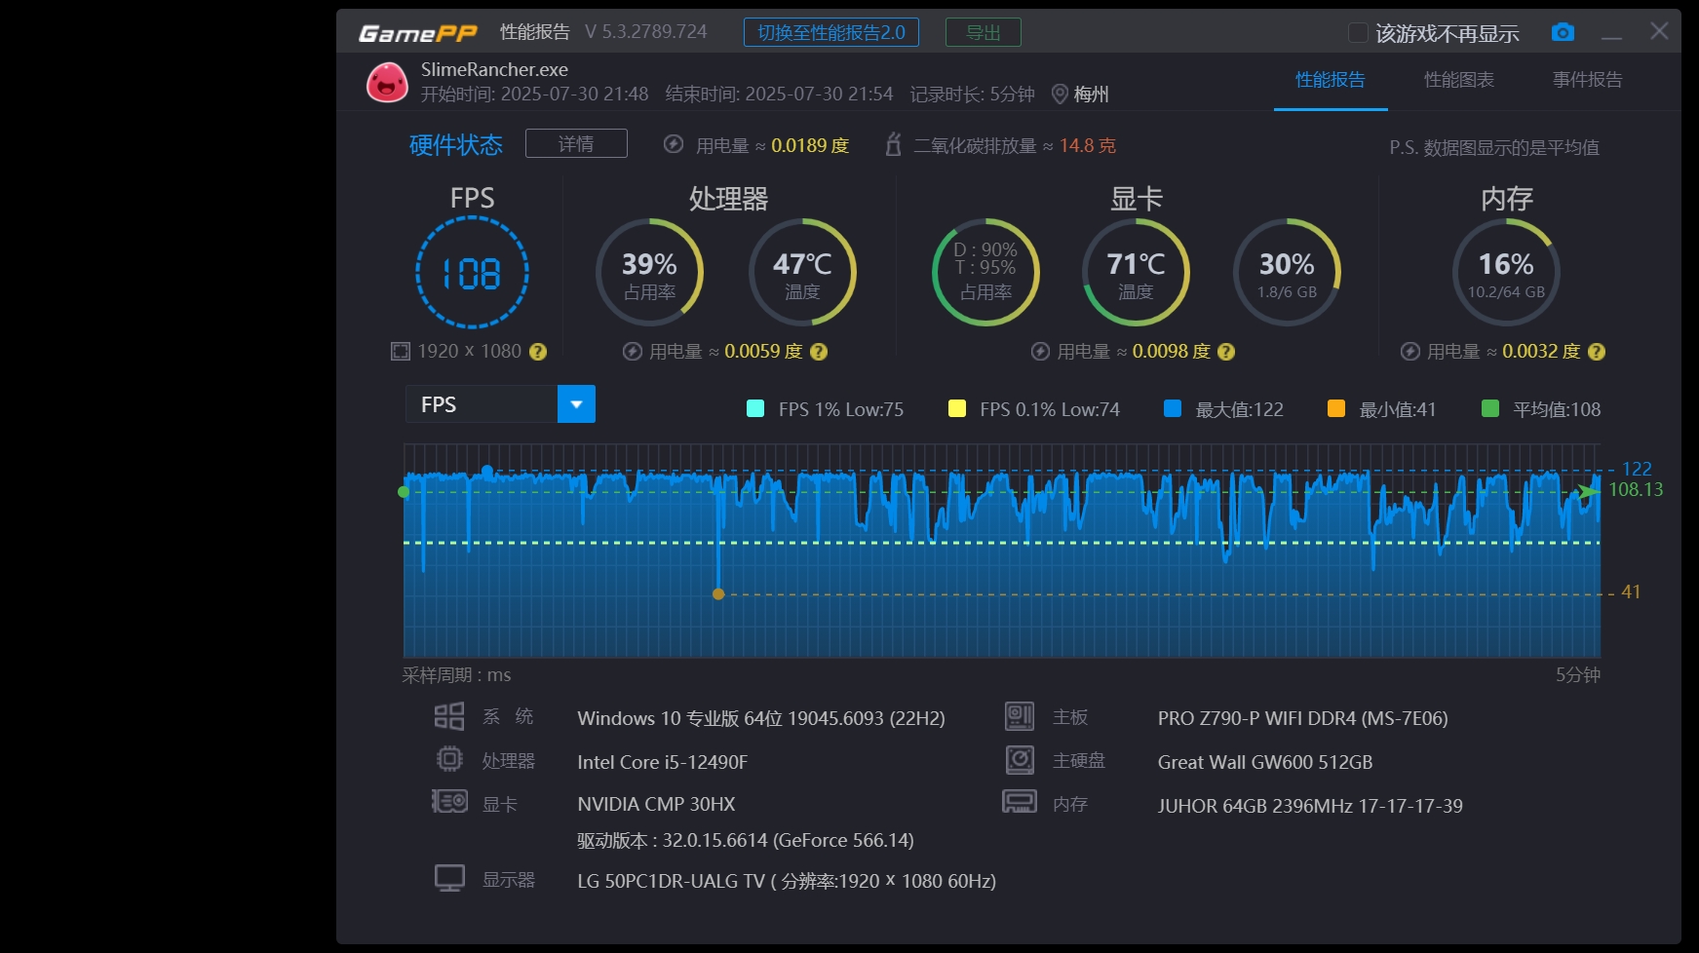Image resolution: width=1699 pixels, height=953 pixels.
Task: Click the help icon next to GPU power 0.0098 度
Action: (x=1226, y=352)
